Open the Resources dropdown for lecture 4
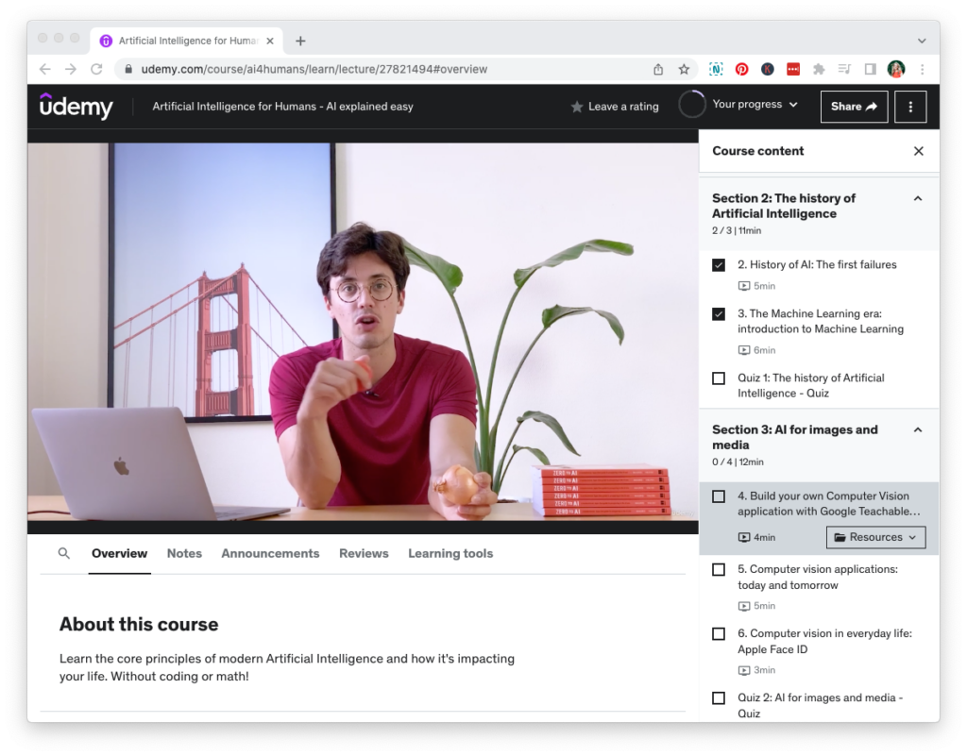This screenshot has height=756, width=967. pyautogui.click(x=875, y=536)
